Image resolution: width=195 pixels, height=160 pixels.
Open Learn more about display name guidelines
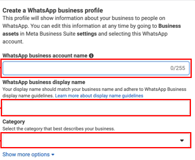[x=99, y=96]
